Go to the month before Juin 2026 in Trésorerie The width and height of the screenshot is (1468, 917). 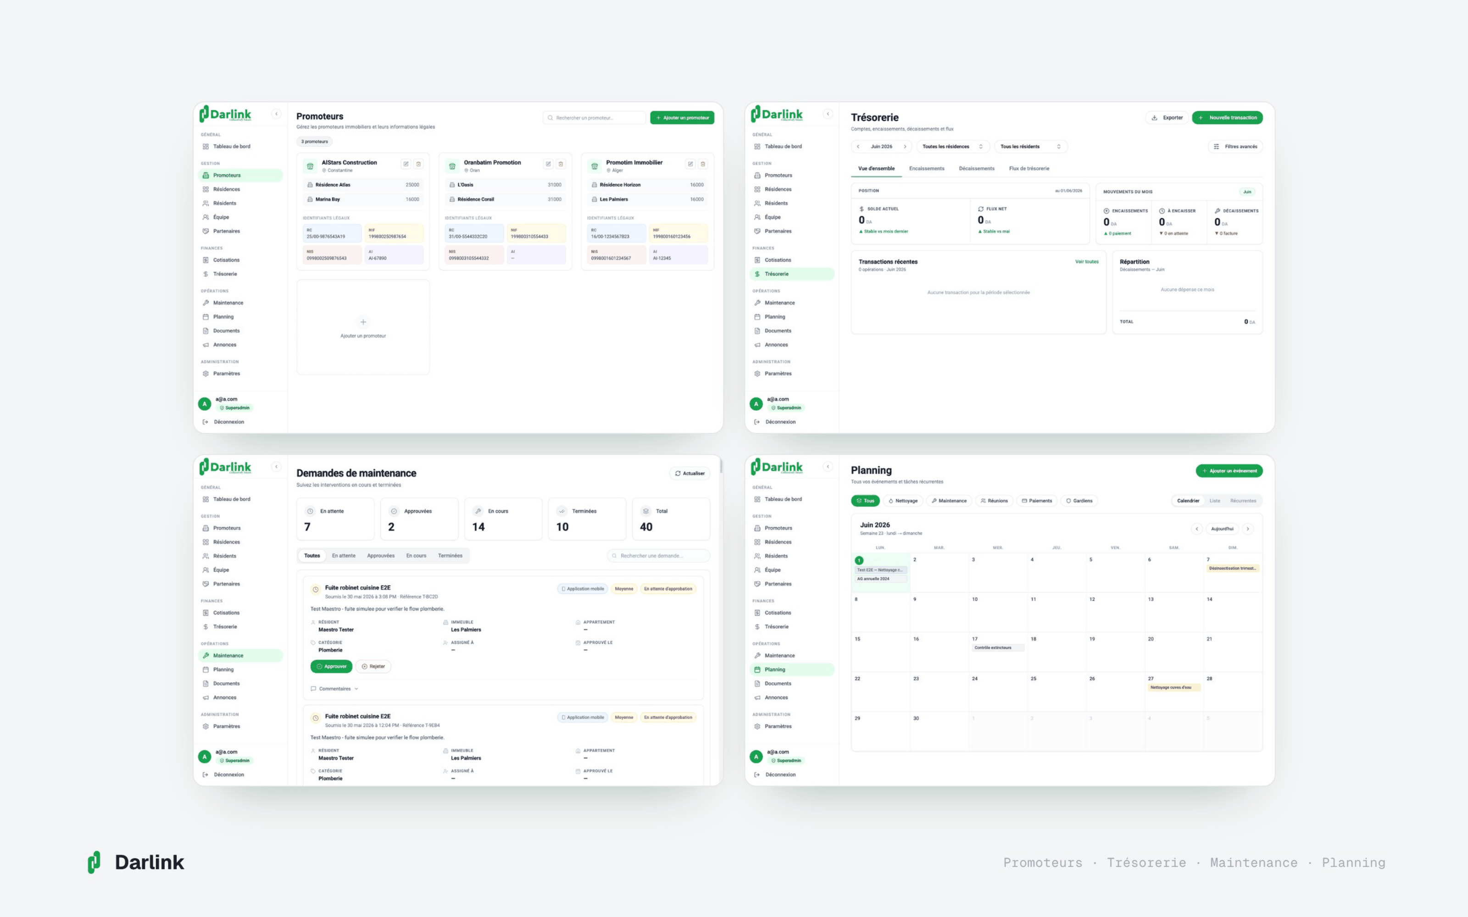click(858, 146)
